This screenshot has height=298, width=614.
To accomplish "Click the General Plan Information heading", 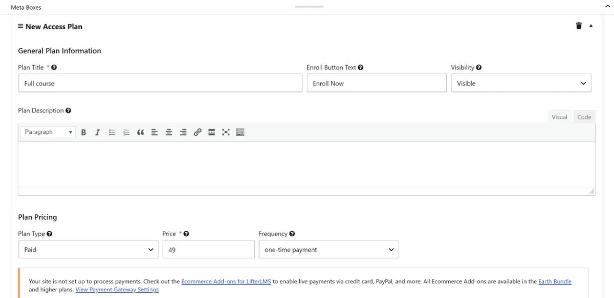I will pos(59,51).
